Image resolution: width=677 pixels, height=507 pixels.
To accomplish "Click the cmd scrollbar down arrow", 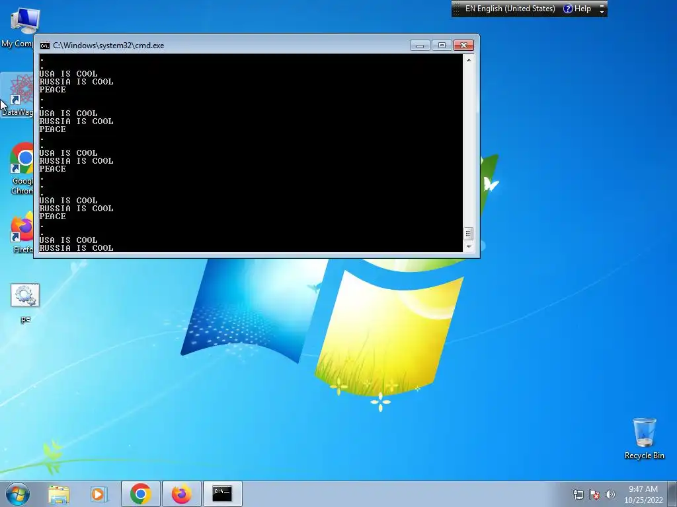I will click(469, 247).
